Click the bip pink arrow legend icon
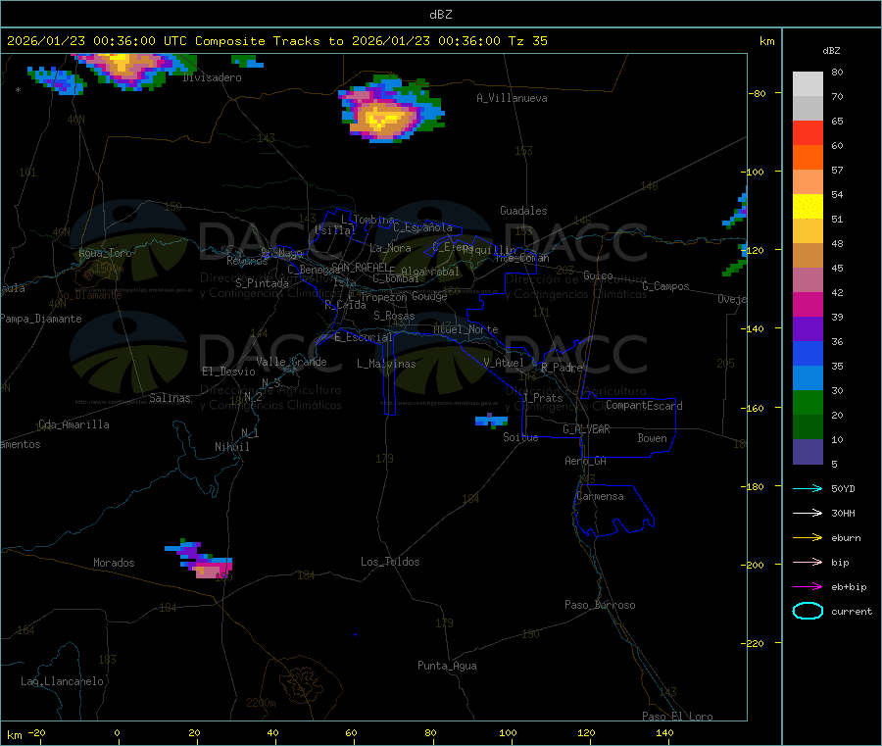This screenshot has height=746, width=882. (808, 562)
